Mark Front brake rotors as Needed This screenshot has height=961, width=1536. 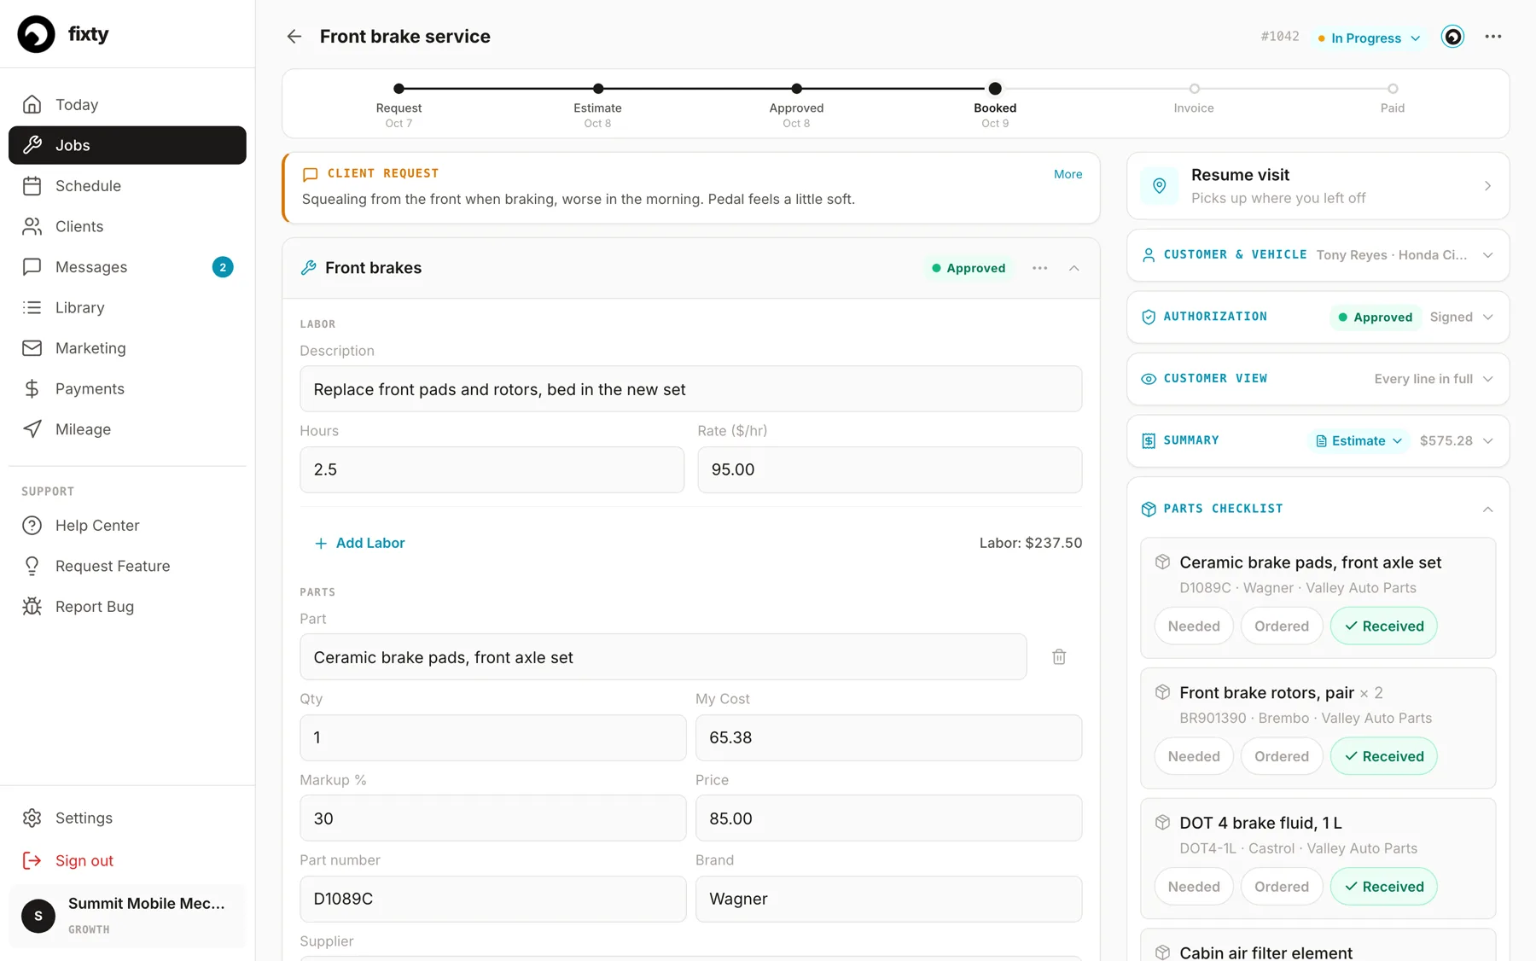[x=1193, y=756]
